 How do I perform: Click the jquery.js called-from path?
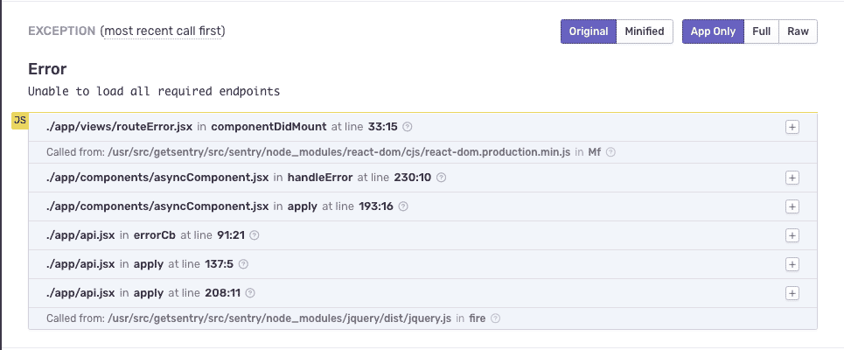tap(279, 318)
